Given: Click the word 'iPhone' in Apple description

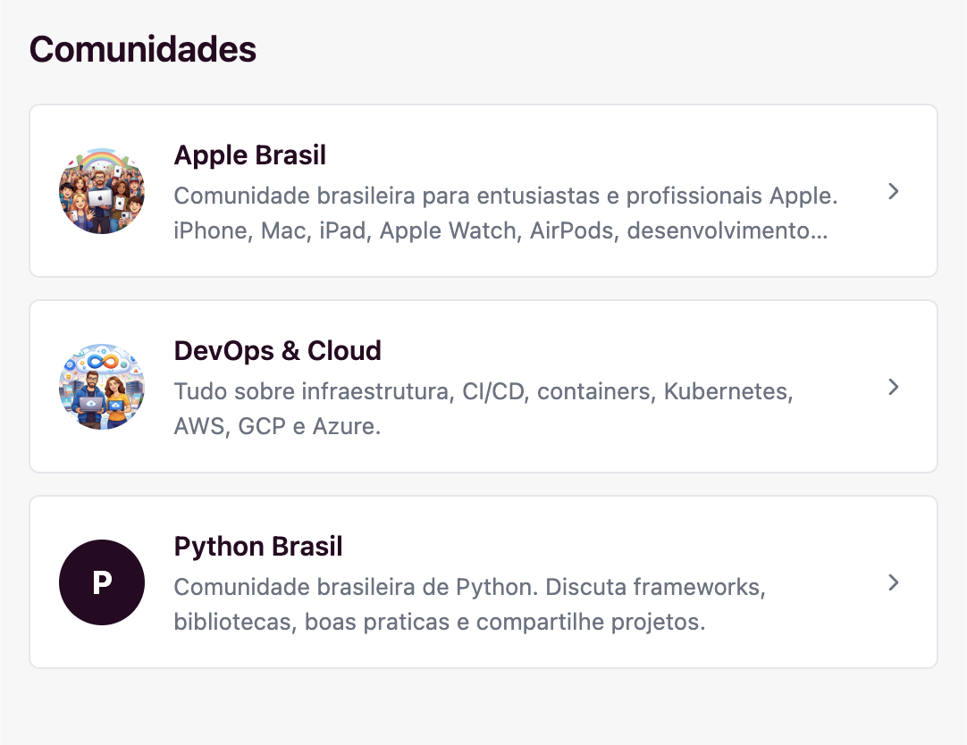Looking at the screenshot, I should click(210, 231).
